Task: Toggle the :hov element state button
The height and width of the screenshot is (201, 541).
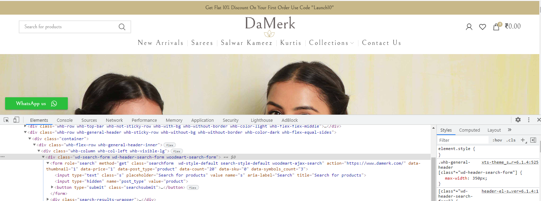Action: pyautogui.click(x=497, y=140)
